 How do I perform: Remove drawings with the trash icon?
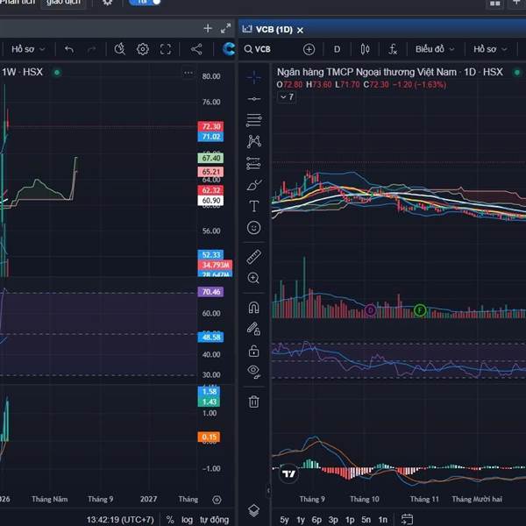point(253,402)
